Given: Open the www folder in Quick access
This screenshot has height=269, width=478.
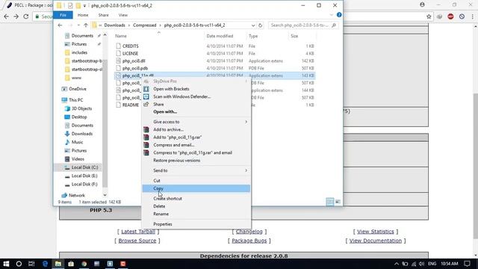Looking at the screenshot, I should 76,78.
